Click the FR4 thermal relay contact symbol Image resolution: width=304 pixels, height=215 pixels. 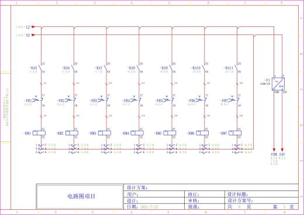[136, 100]
